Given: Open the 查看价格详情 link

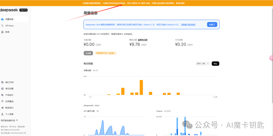Looking at the screenshot, I should coord(188,25).
